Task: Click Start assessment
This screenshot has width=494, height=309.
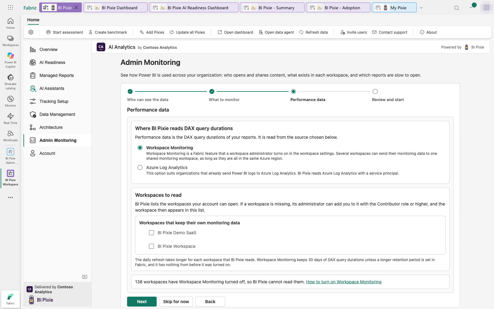Action: tap(65, 32)
